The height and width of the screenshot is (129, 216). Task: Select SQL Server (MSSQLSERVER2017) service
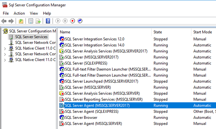pos(91,57)
